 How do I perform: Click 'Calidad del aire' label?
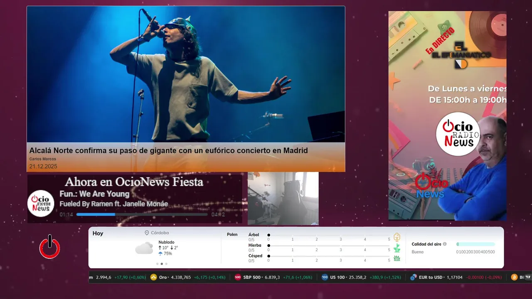coord(426,244)
